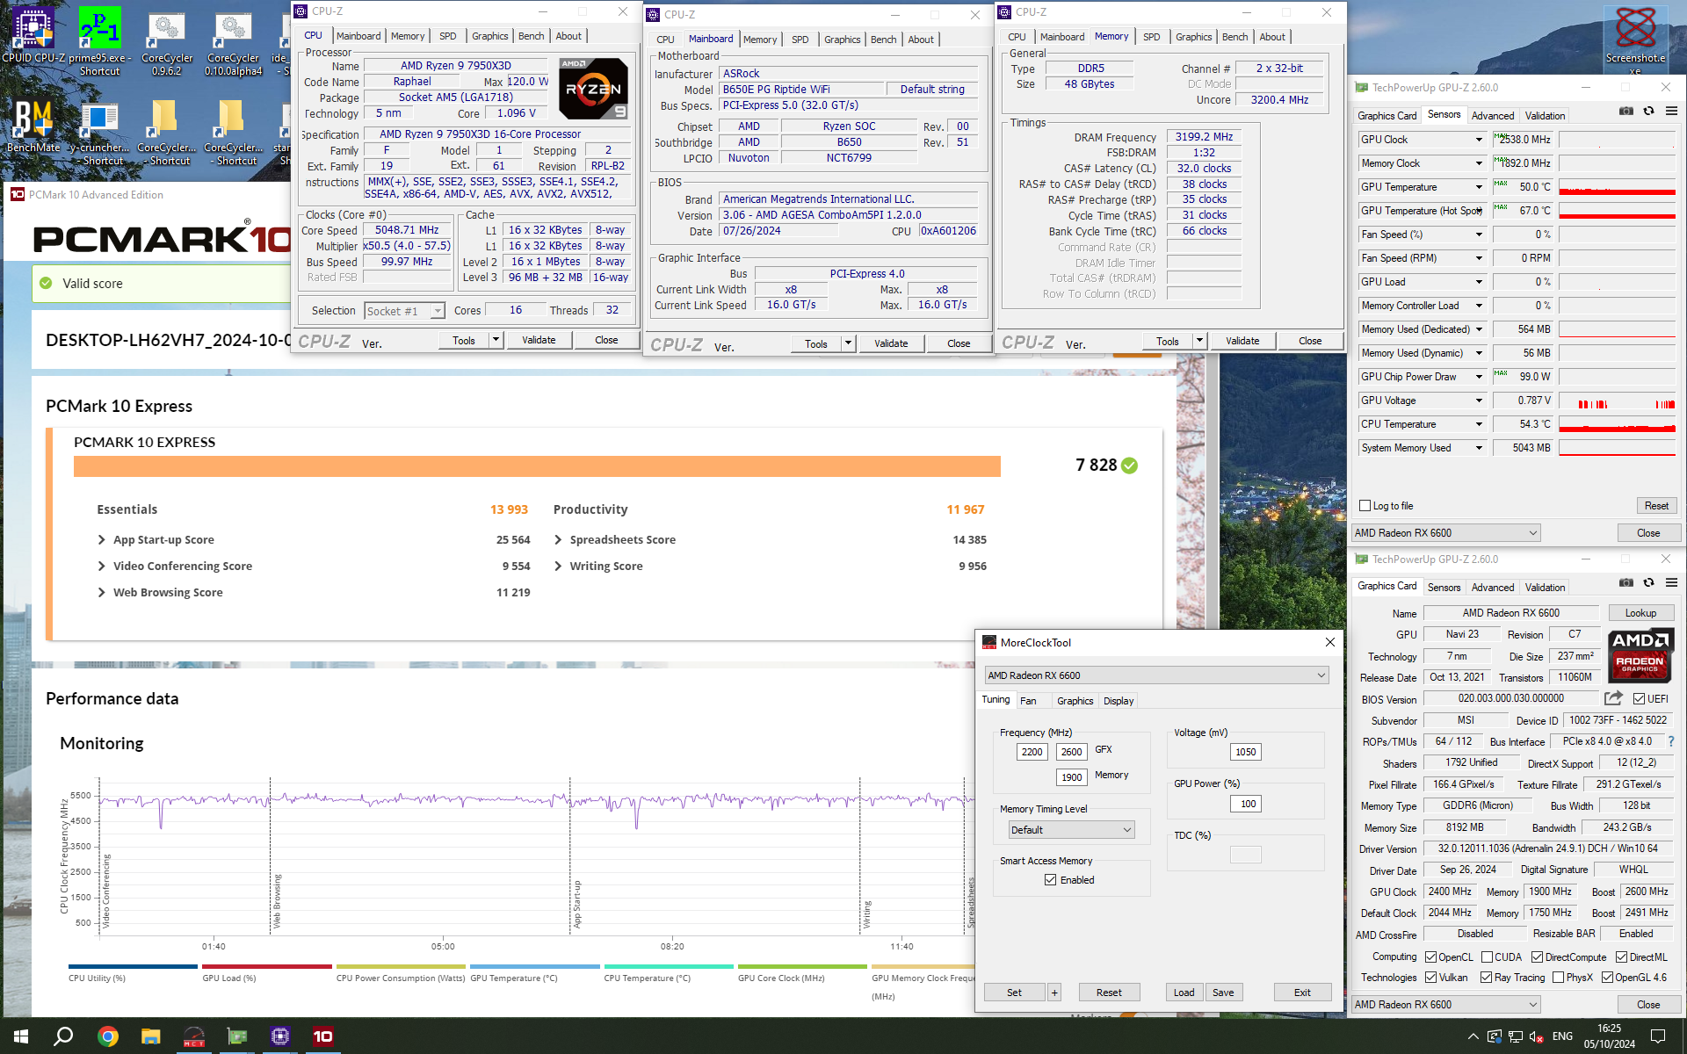1687x1054 pixels.
Task: Click refresh icon in GPU-Z Graphics Card window
Action: click(x=1648, y=583)
